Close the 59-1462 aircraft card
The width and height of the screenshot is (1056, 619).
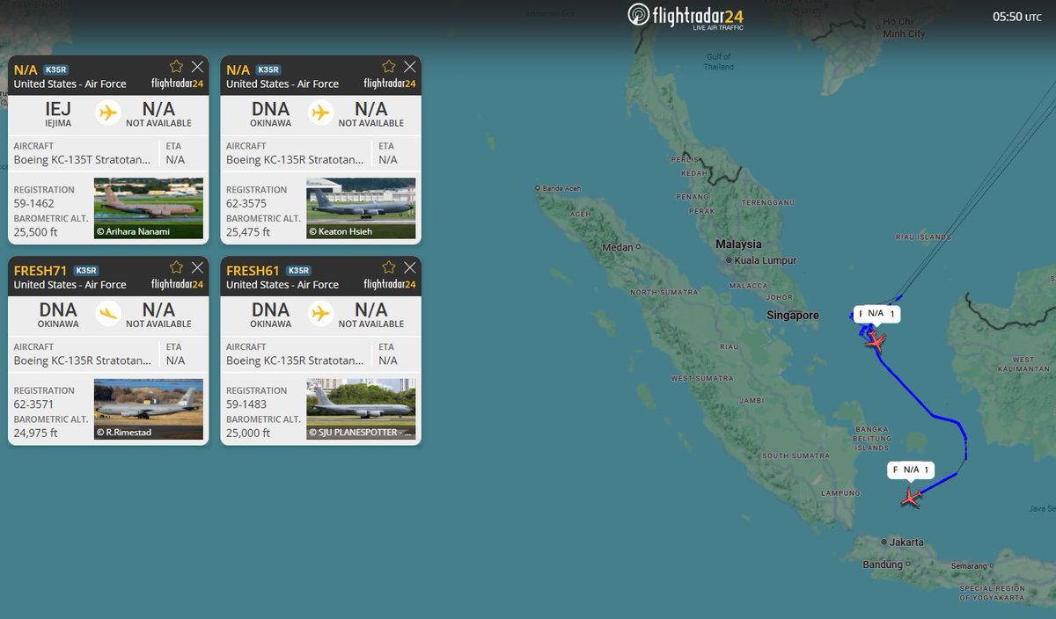point(197,67)
